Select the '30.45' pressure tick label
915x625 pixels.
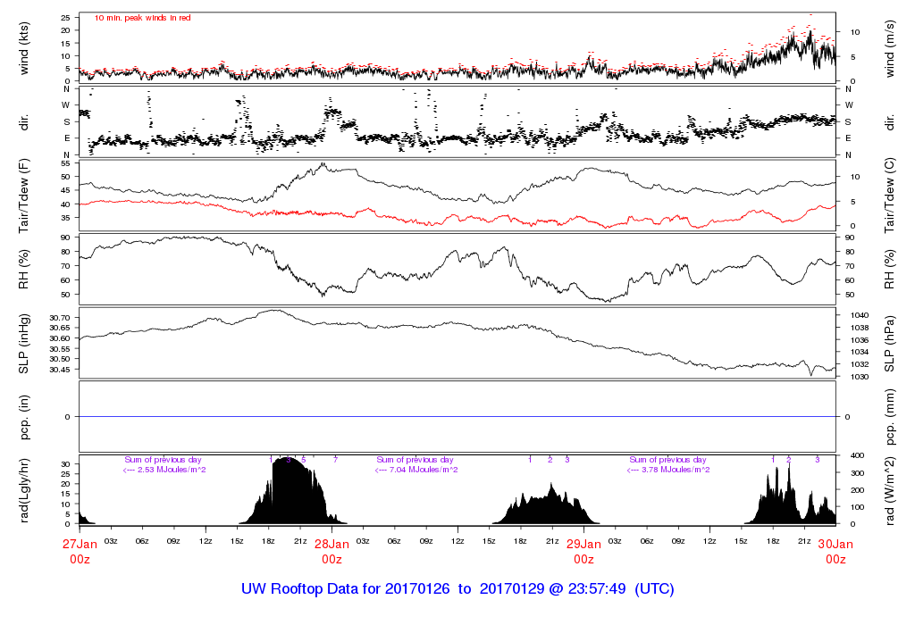[x=60, y=370]
